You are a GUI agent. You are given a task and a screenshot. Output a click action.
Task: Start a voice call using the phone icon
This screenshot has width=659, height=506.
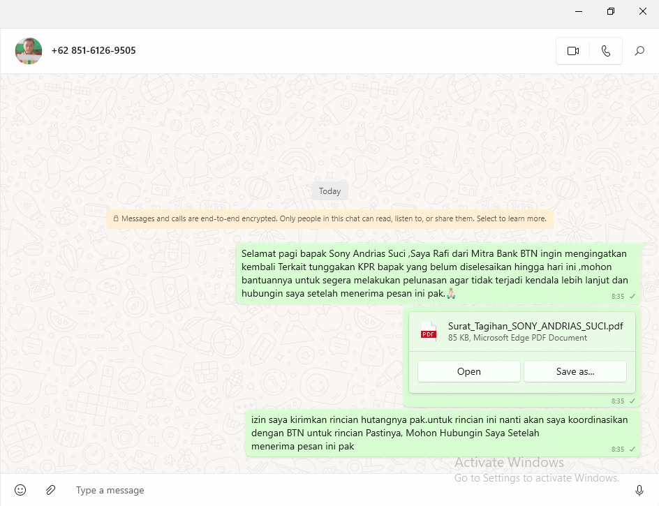pos(605,51)
